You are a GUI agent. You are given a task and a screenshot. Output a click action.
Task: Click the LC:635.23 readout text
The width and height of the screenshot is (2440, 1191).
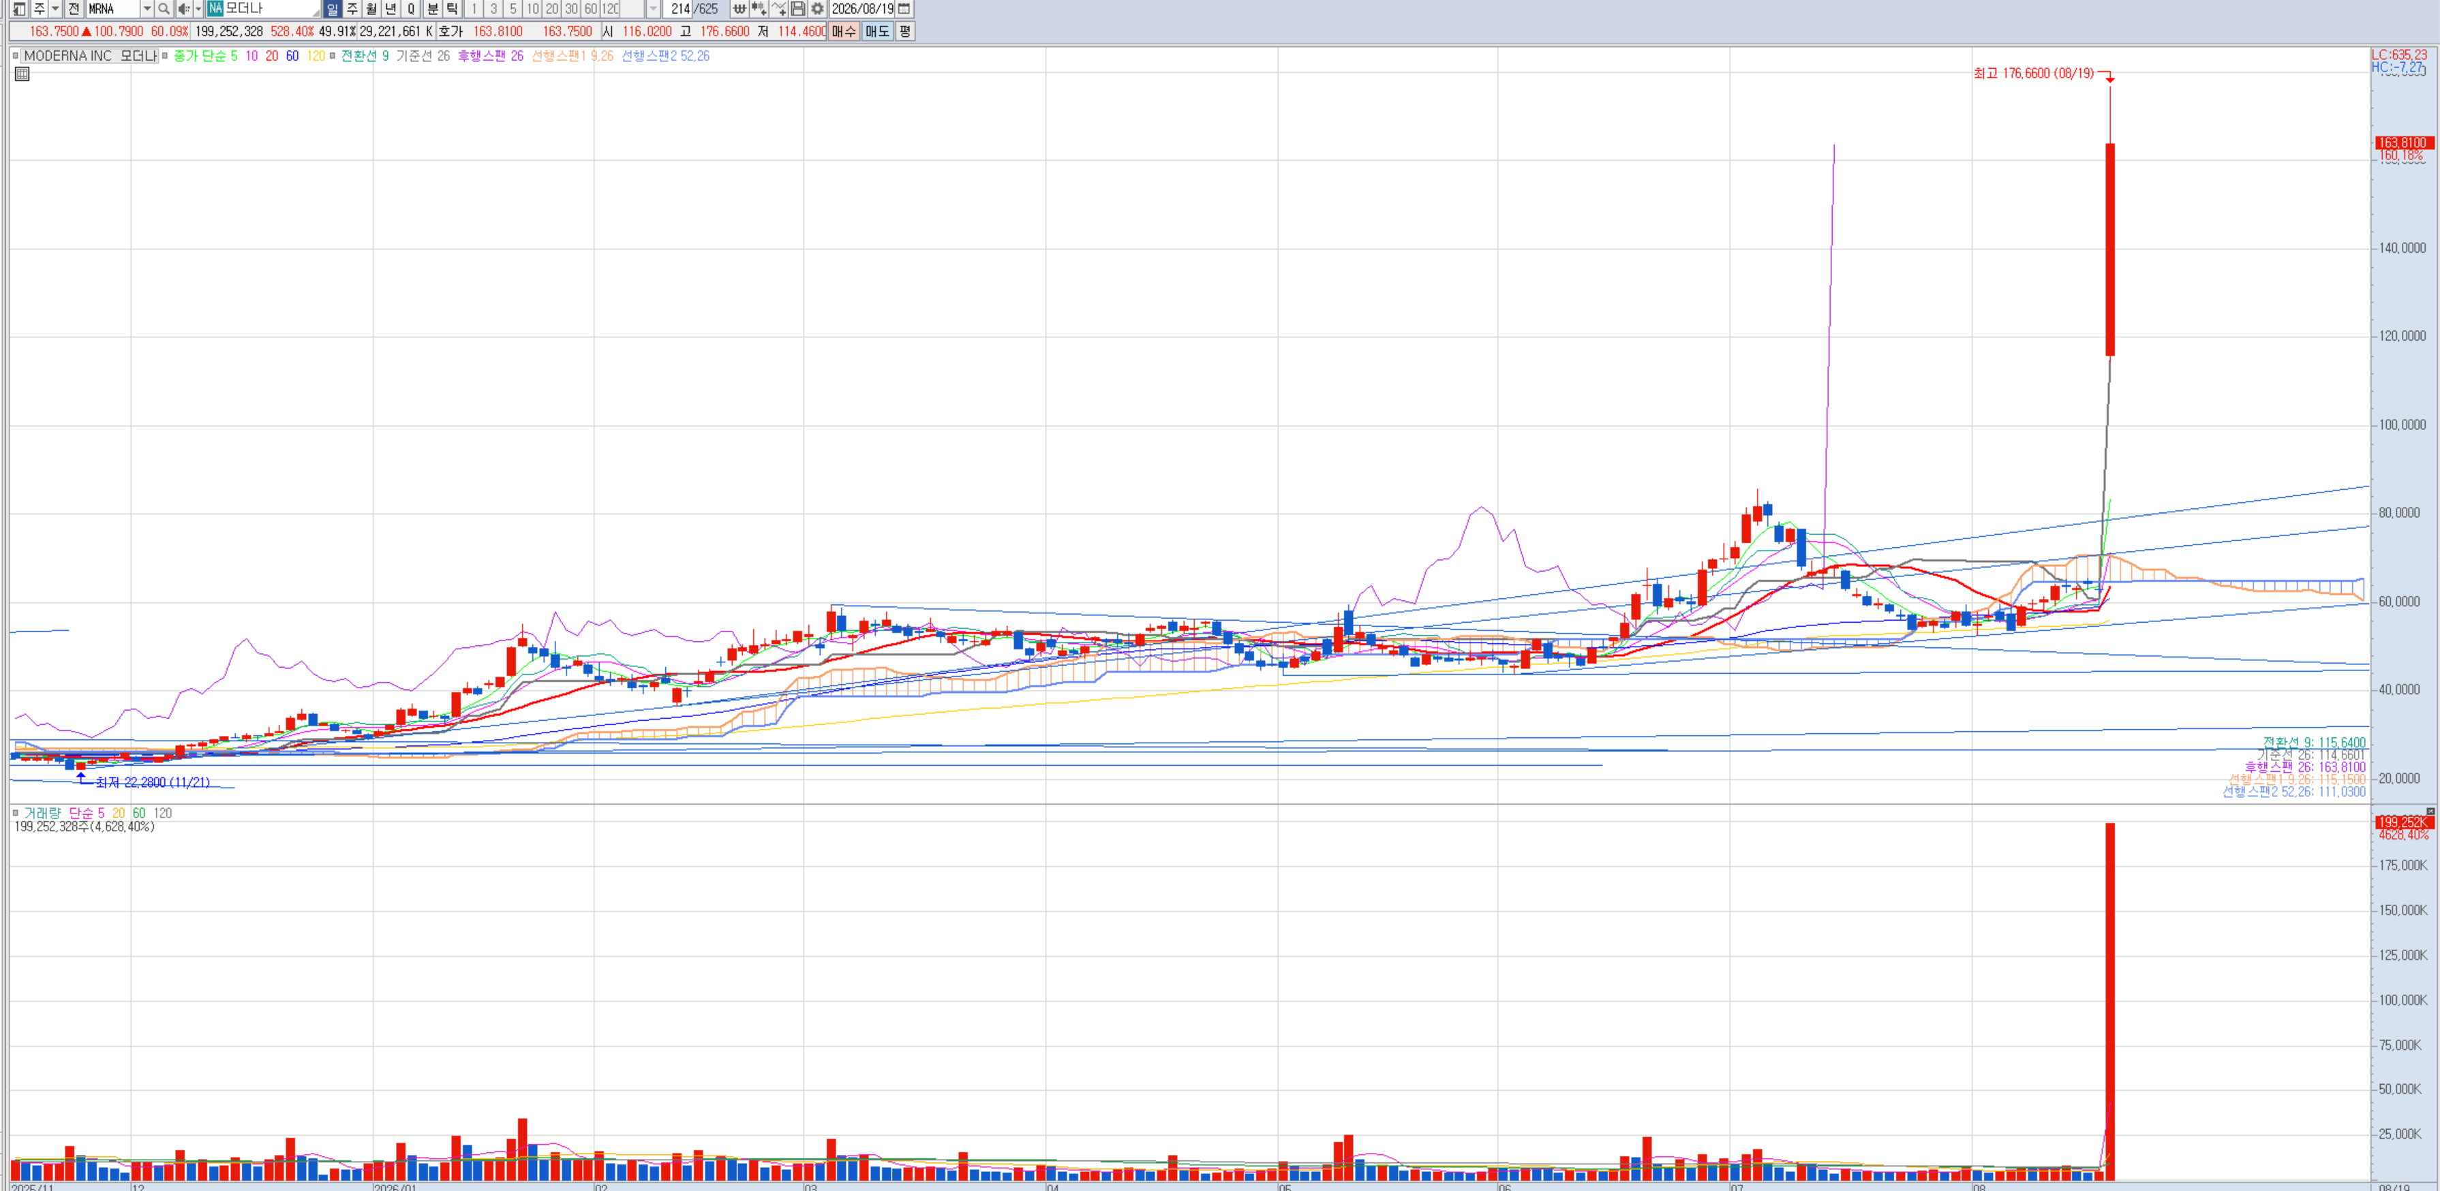pyautogui.click(x=2399, y=55)
